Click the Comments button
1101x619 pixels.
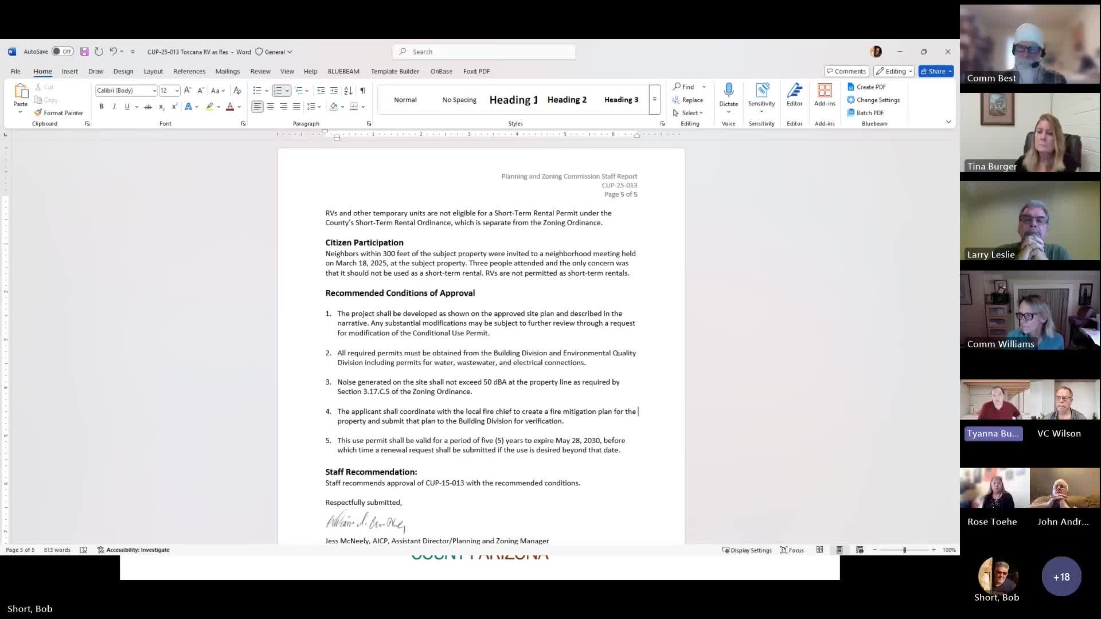pos(846,71)
